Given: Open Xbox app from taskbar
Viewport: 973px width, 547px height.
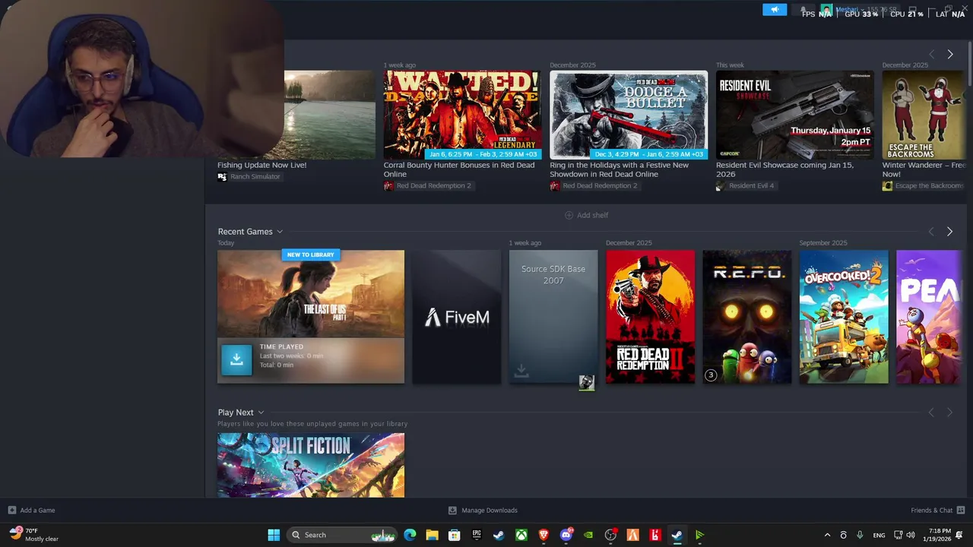Looking at the screenshot, I should pyautogui.click(x=521, y=535).
